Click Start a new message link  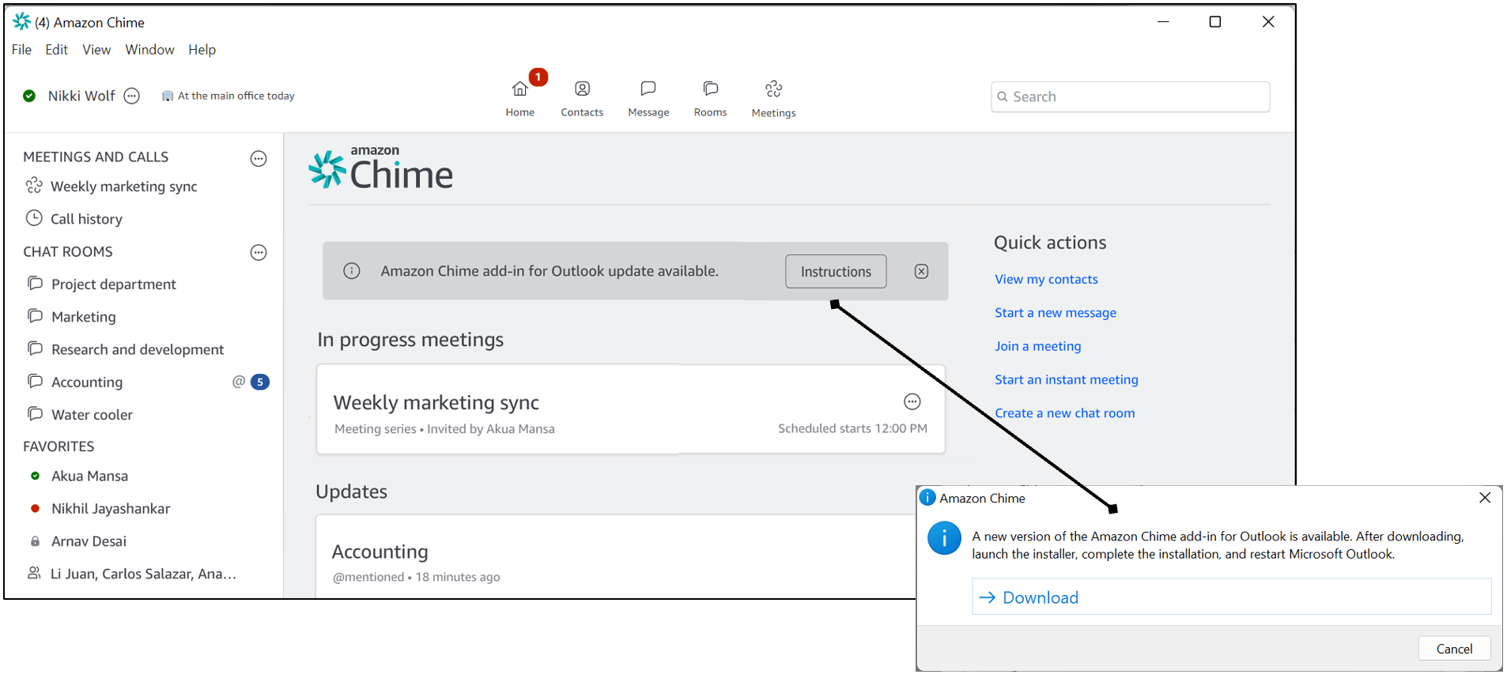click(x=1056, y=312)
